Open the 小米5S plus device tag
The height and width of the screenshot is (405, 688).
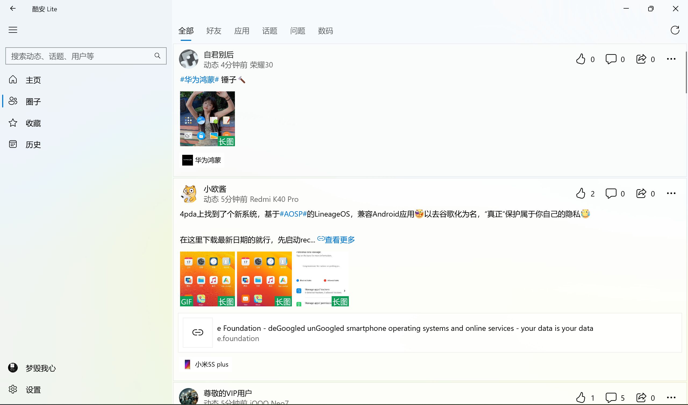pos(205,364)
